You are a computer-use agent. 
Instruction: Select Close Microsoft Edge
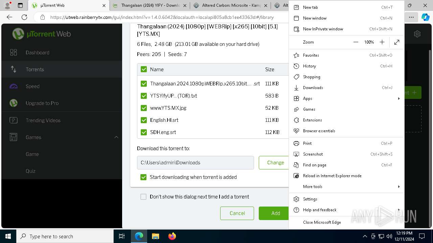click(x=346, y=222)
